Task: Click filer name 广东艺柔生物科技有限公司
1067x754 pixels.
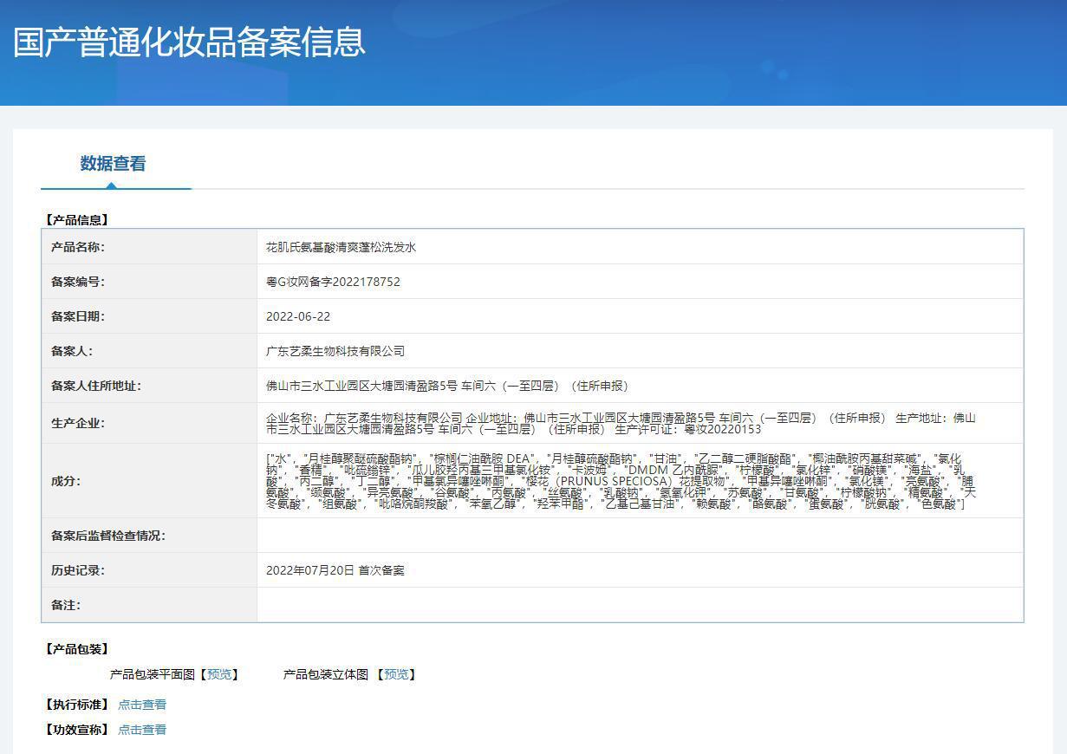Action: click(335, 351)
